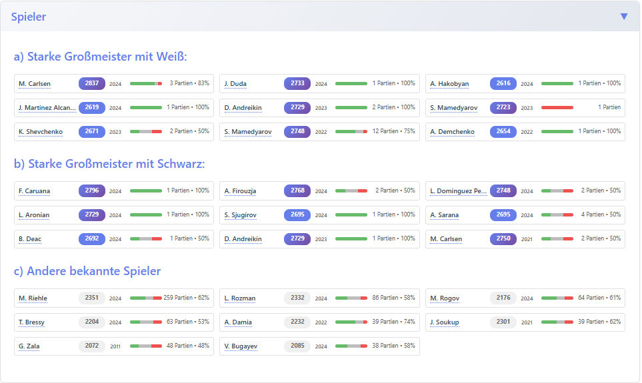Viewport: 642px width, 383px height.
Task: Open V. Bugayev player link
Action: 241,346
